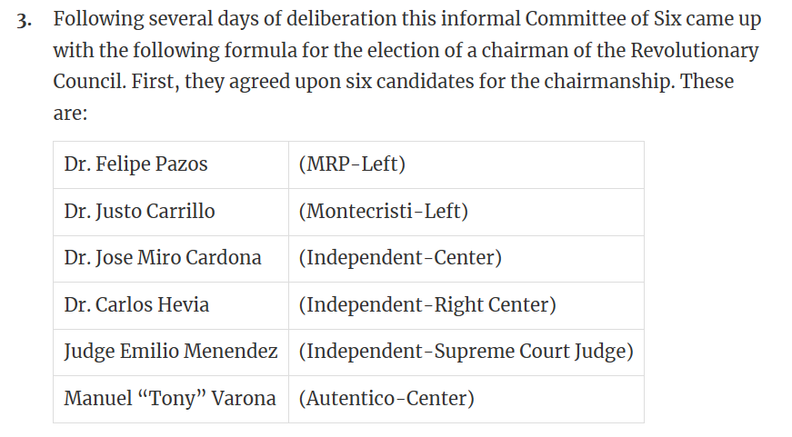Click the Dr. Carlos Hevia cell
The image size is (792, 437).
point(137,305)
